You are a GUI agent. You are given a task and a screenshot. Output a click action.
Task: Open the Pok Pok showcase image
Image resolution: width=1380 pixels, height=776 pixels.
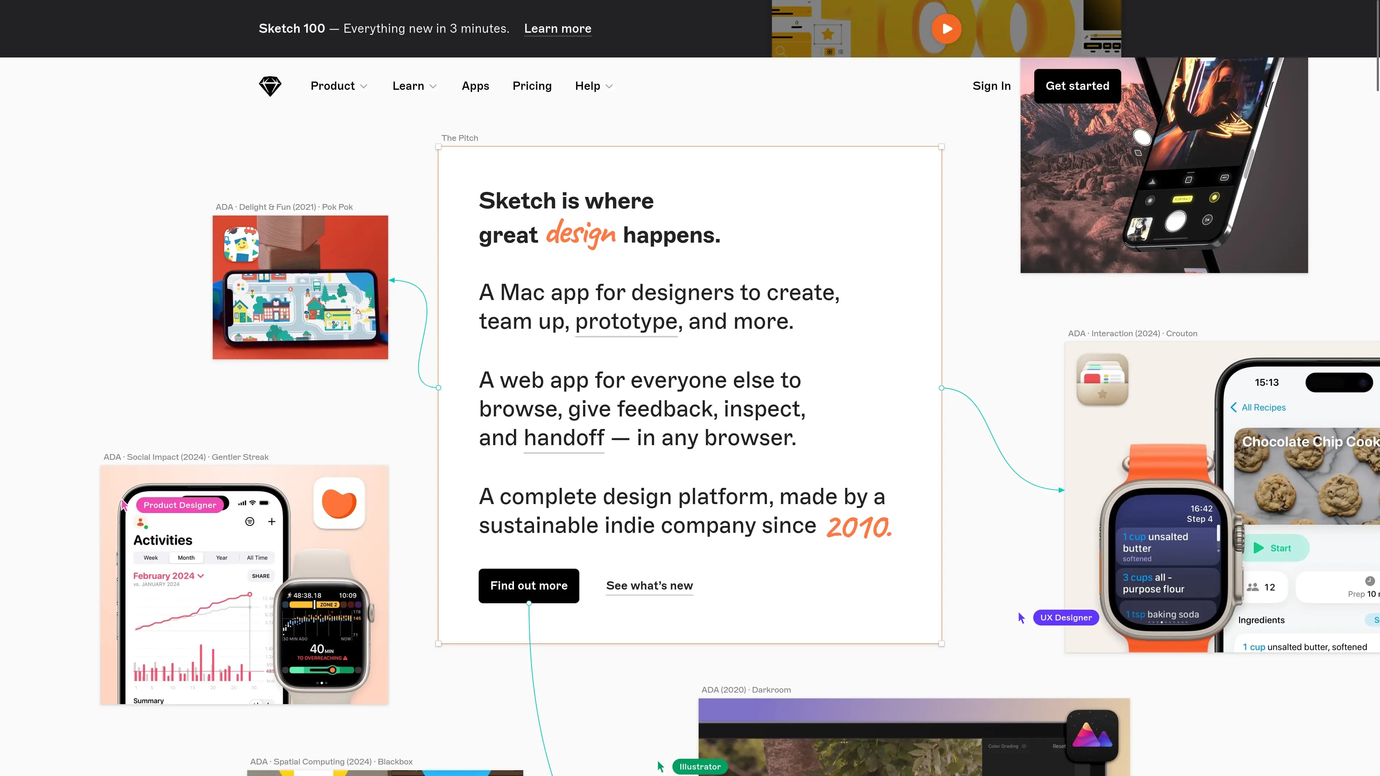pos(300,287)
